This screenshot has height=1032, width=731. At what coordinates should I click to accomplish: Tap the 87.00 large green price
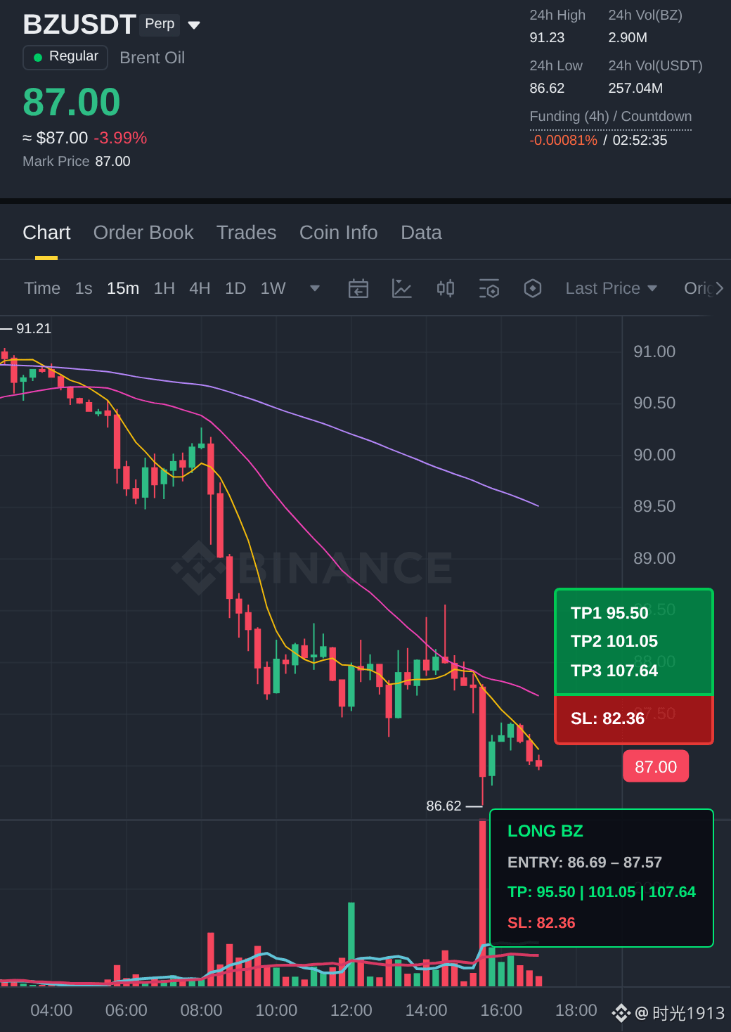click(x=72, y=102)
